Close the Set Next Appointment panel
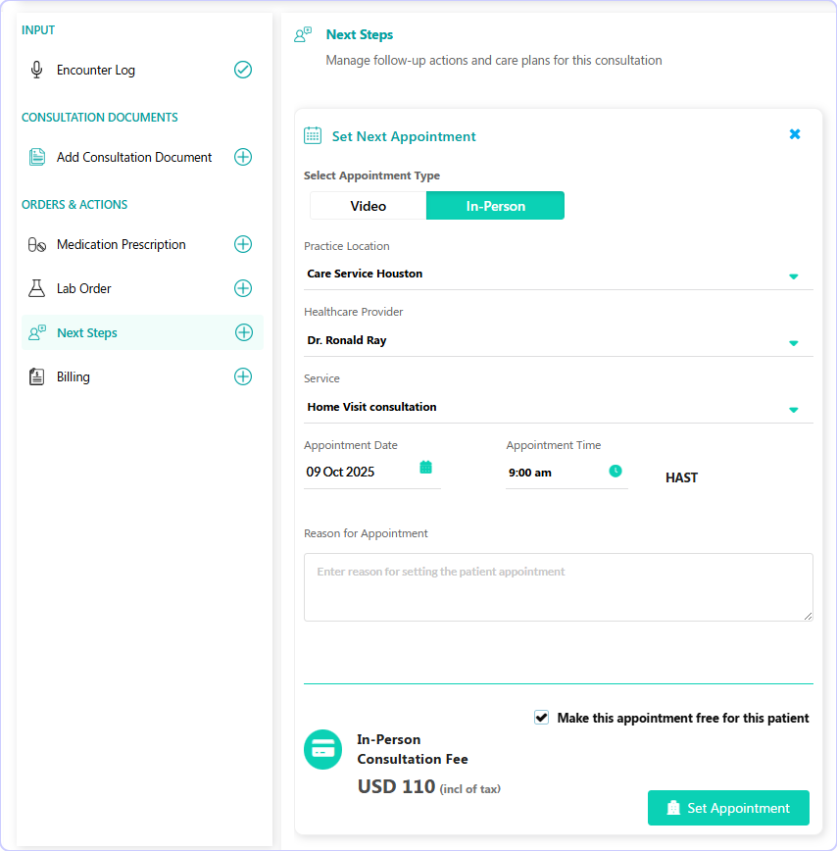Screen dimensions: 837x851 click(x=795, y=134)
